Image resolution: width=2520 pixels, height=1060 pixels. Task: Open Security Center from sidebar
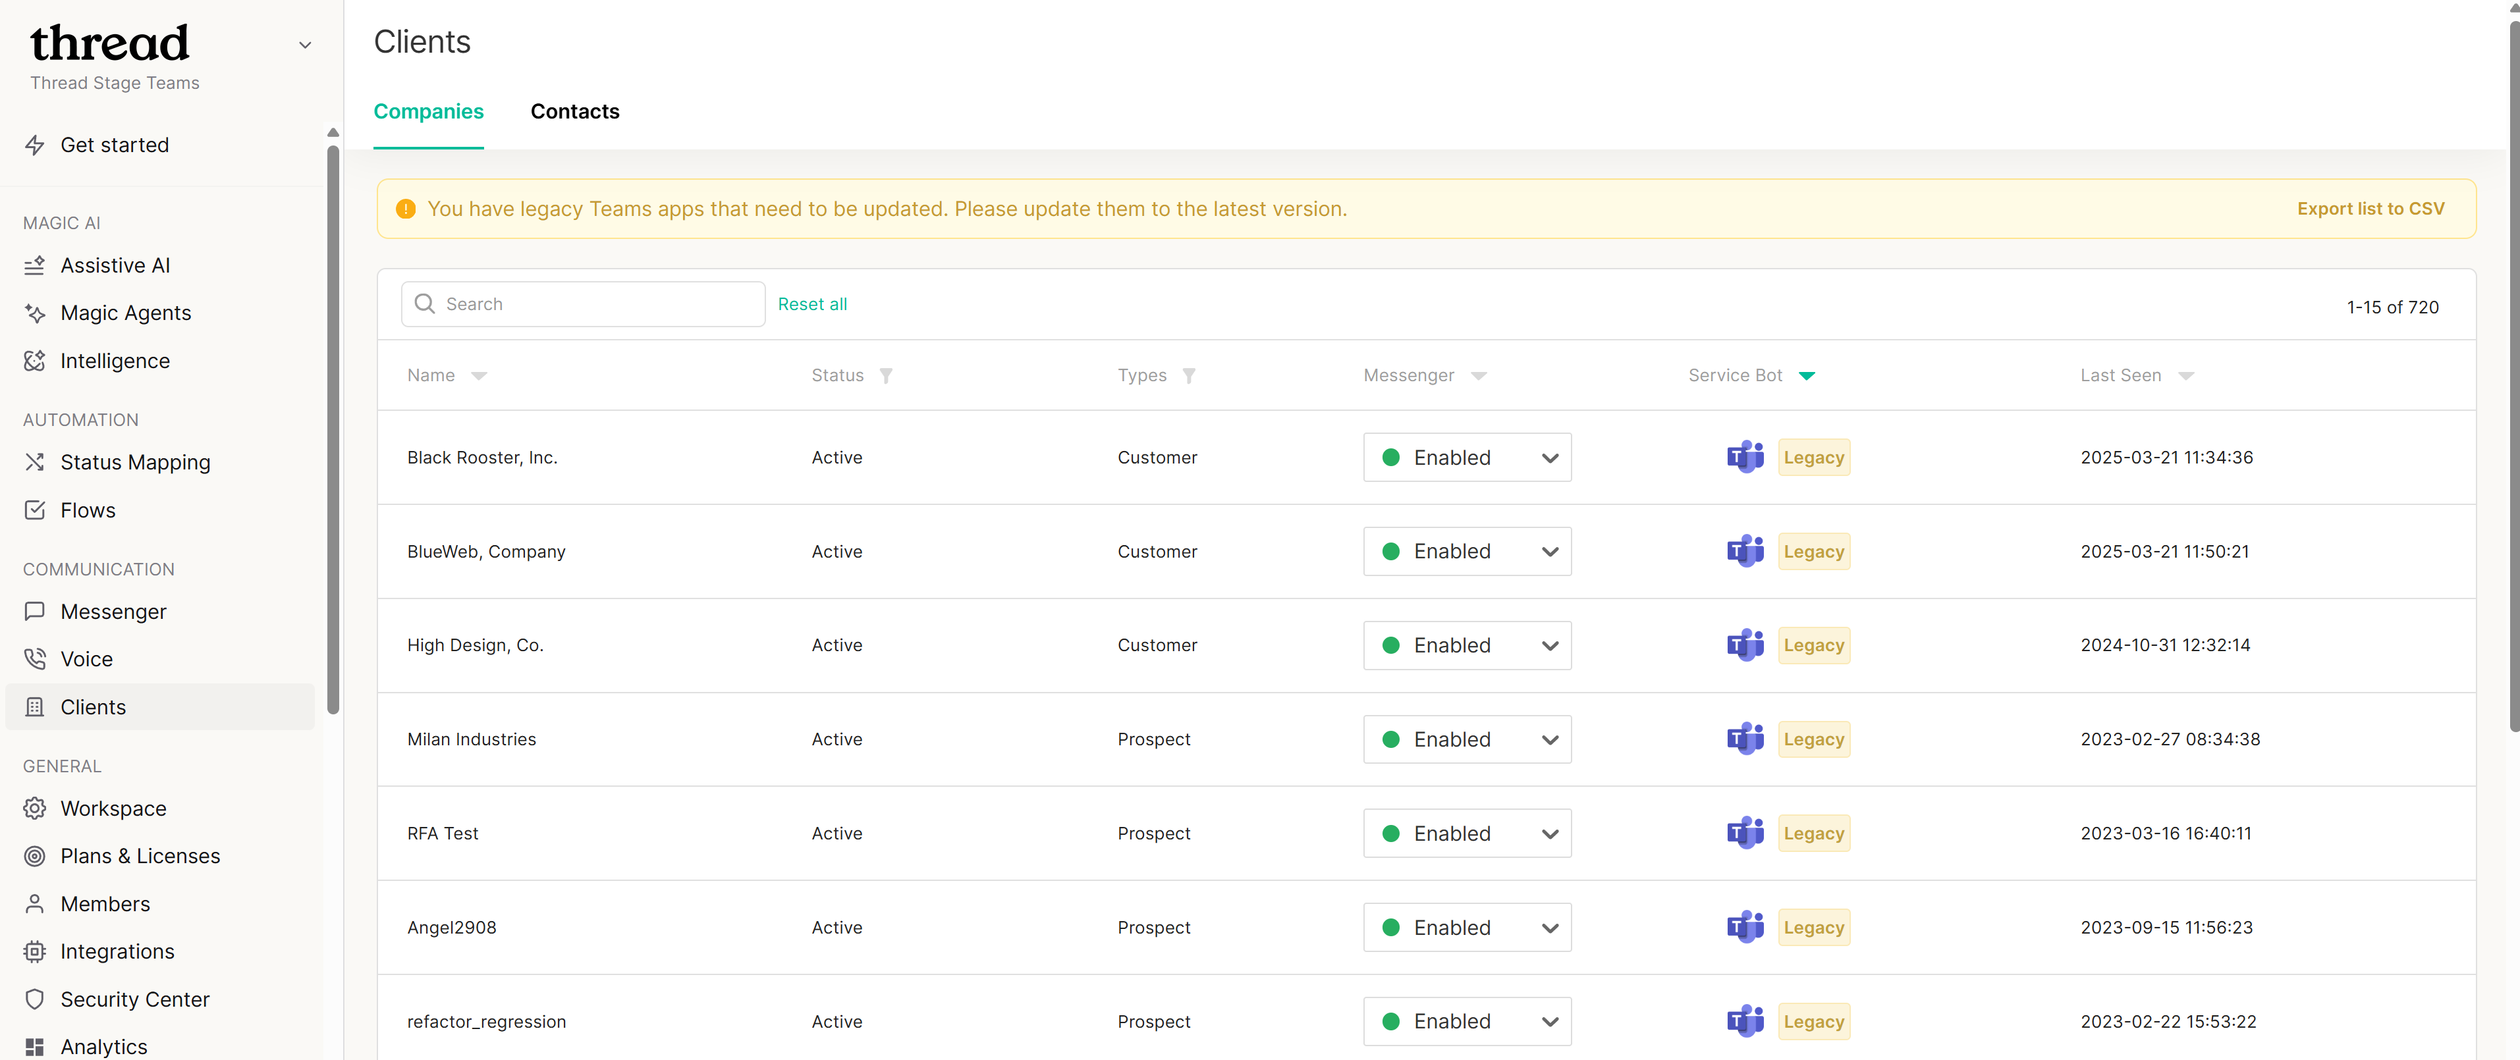click(x=135, y=999)
